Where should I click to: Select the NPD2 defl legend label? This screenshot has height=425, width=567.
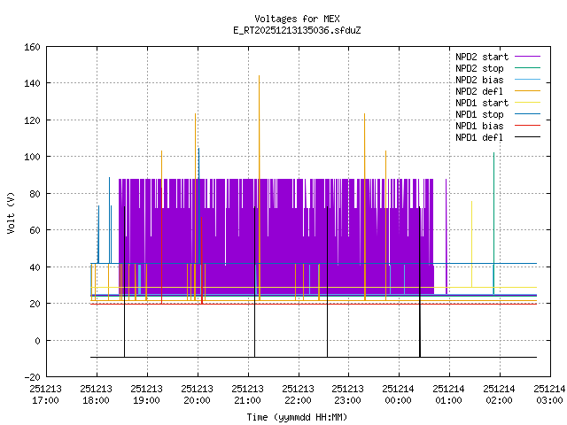(x=479, y=91)
